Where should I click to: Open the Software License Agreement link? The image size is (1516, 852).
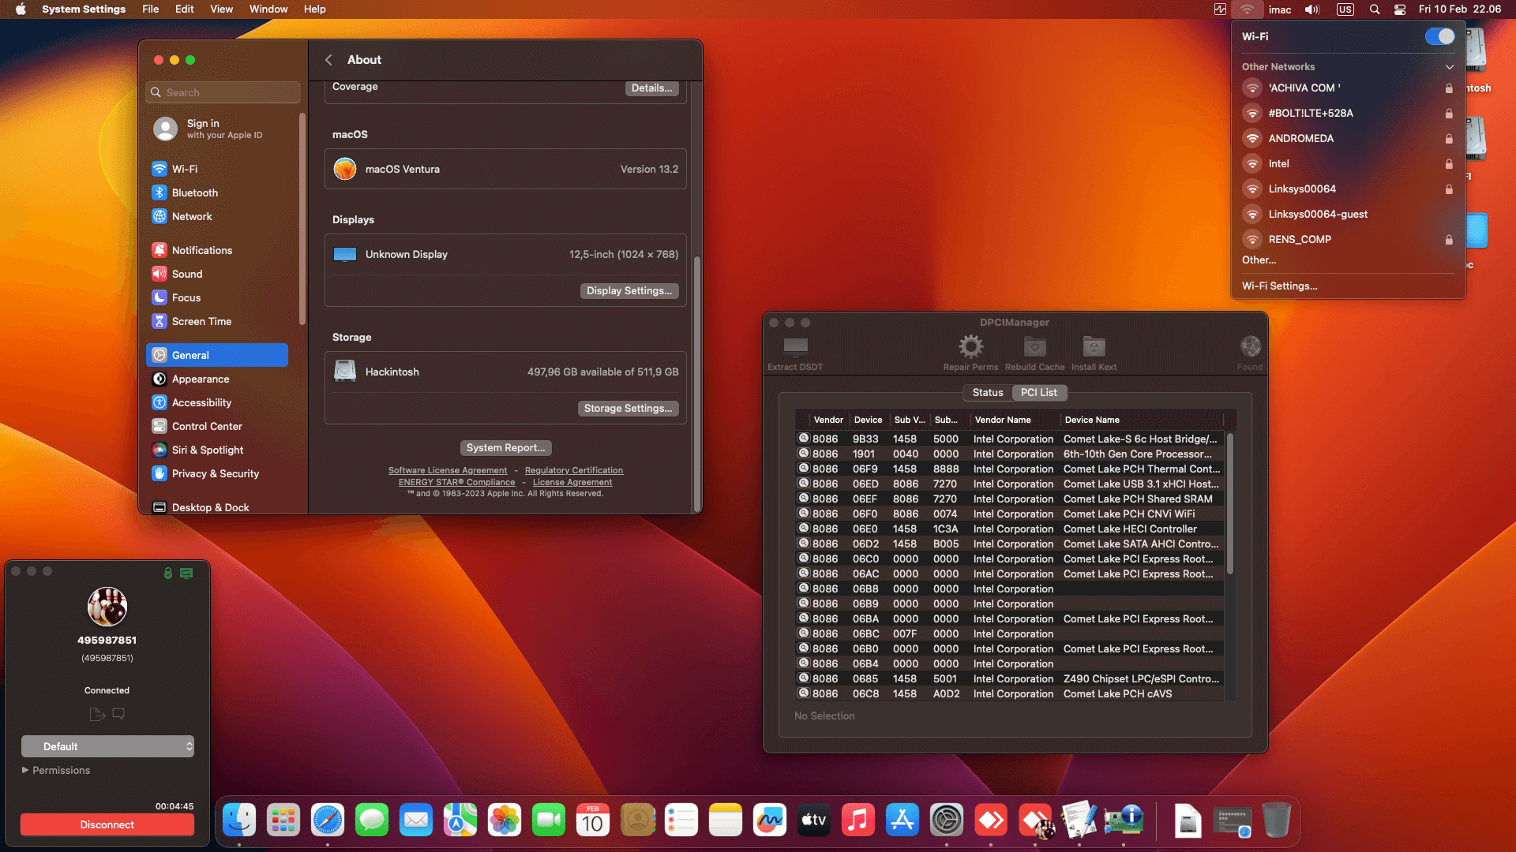[x=448, y=469]
